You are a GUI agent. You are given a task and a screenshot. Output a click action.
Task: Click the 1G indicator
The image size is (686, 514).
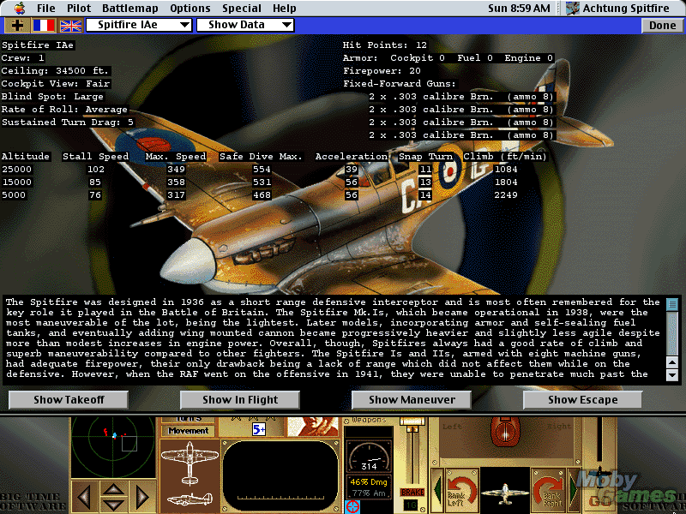click(x=411, y=505)
